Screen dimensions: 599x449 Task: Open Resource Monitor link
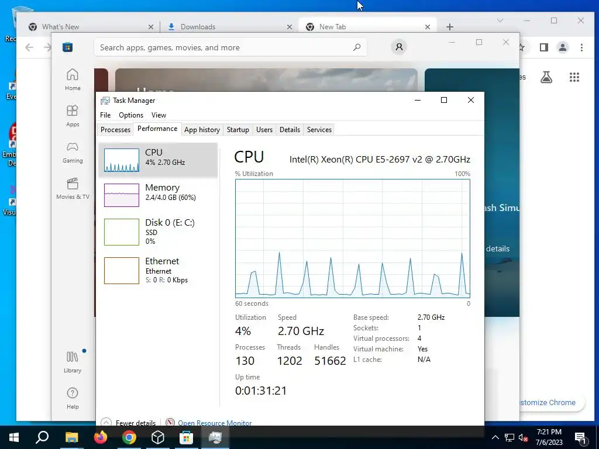(214, 423)
